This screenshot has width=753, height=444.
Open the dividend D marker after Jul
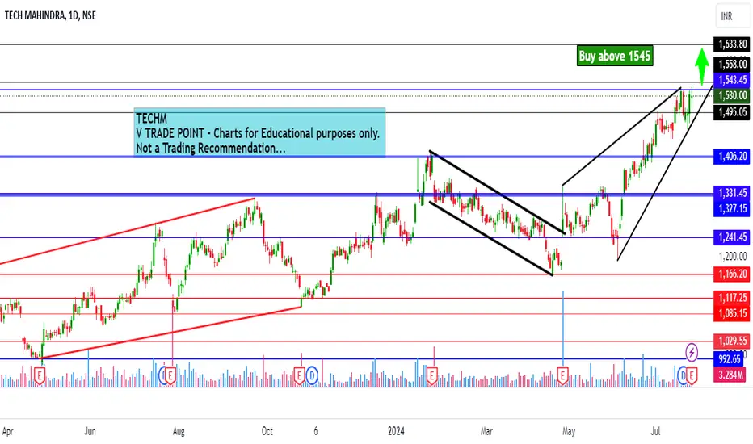[x=683, y=375]
